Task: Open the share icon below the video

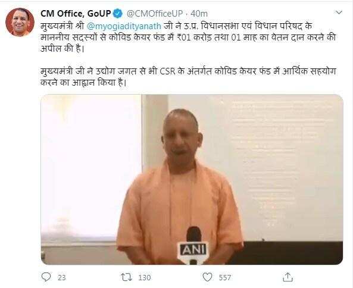Action: [x=288, y=277]
